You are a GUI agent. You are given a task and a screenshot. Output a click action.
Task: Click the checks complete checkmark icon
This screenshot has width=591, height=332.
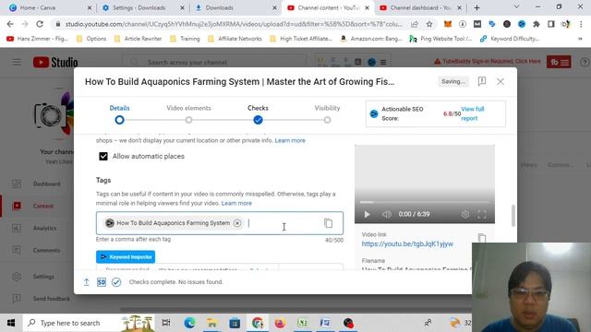[x=116, y=282]
